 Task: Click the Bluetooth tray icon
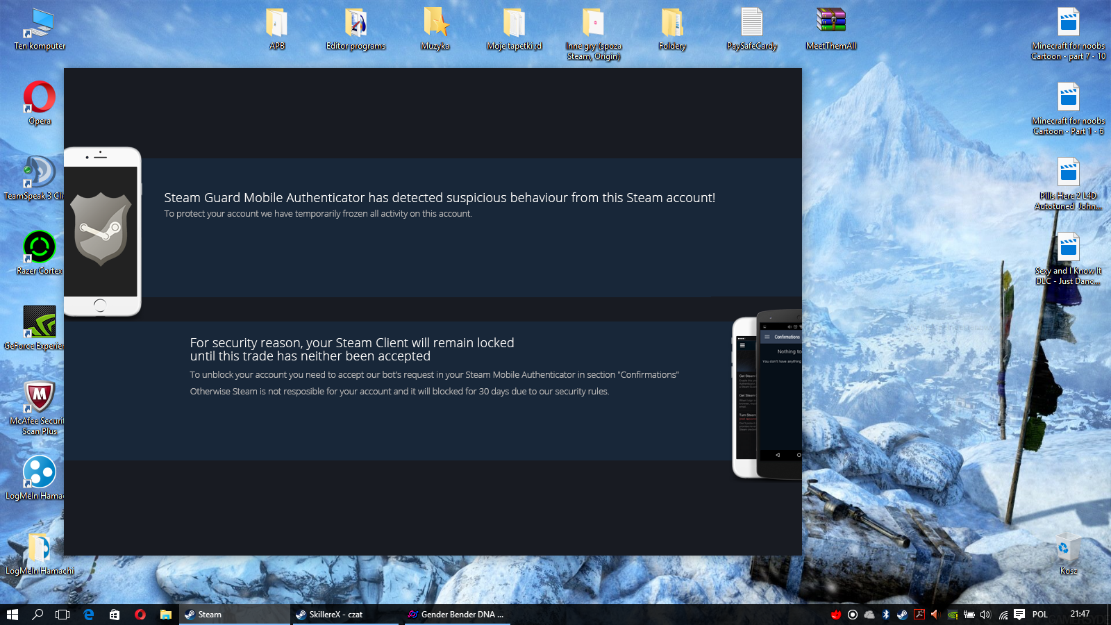(886, 615)
